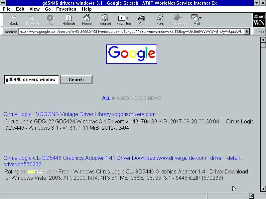
Task: Go back using the Back toolbar button
Action: click(x=14, y=20)
